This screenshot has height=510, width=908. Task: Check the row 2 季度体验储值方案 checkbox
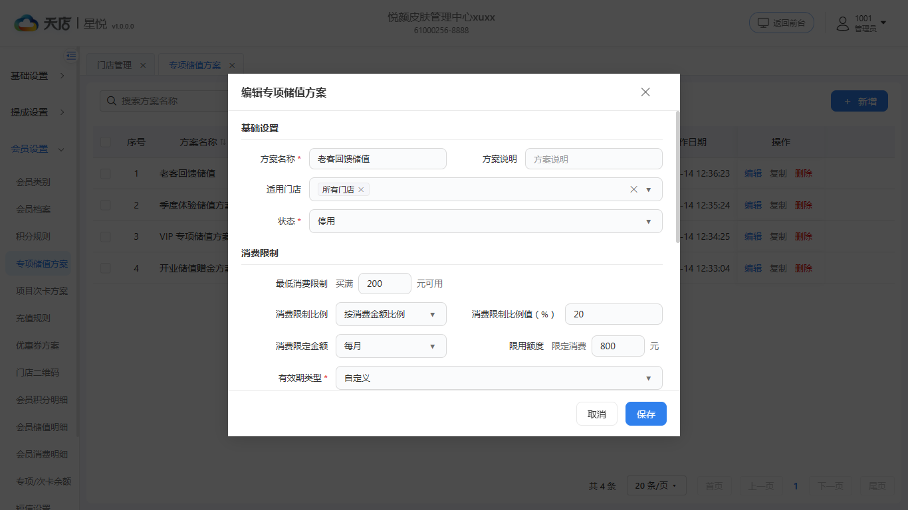point(106,205)
